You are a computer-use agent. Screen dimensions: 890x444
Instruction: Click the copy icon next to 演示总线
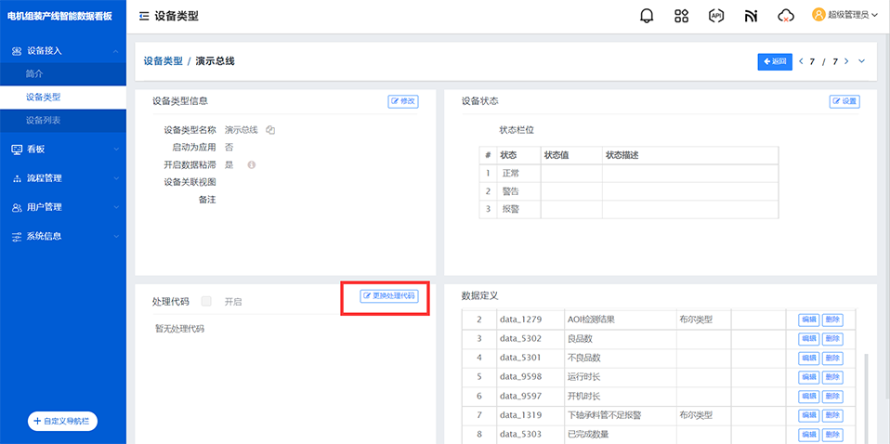pyautogui.click(x=270, y=130)
